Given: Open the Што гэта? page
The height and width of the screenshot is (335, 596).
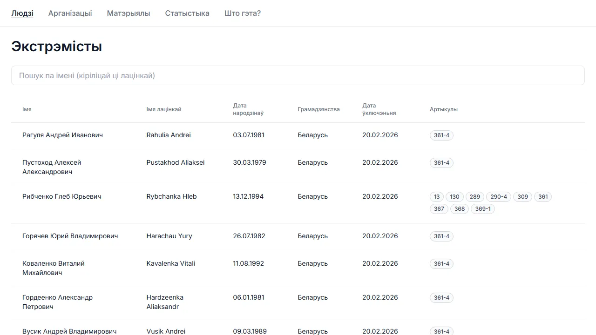Looking at the screenshot, I should click(x=242, y=13).
